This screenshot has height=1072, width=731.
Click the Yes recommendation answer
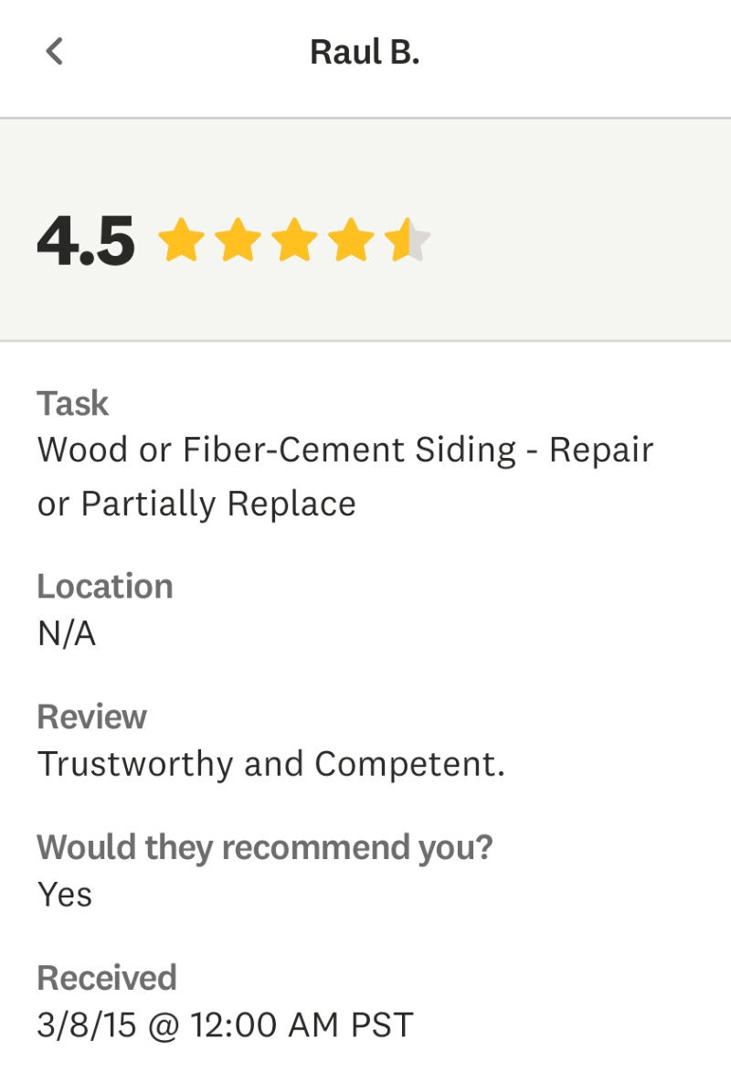(64, 894)
